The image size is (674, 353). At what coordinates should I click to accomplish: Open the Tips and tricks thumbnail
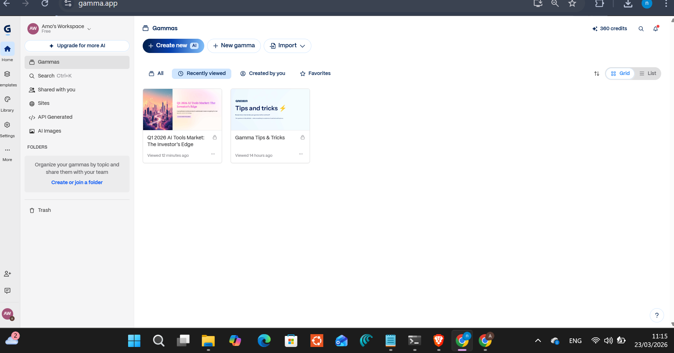pyautogui.click(x=270, y=109)
